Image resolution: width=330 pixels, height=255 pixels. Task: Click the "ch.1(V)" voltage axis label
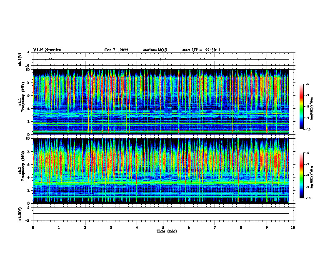20,59
